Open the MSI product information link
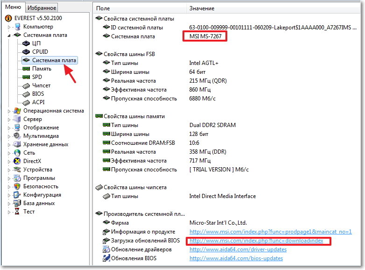The height and width of the screenshot is (270, 365). coord(271,232)
